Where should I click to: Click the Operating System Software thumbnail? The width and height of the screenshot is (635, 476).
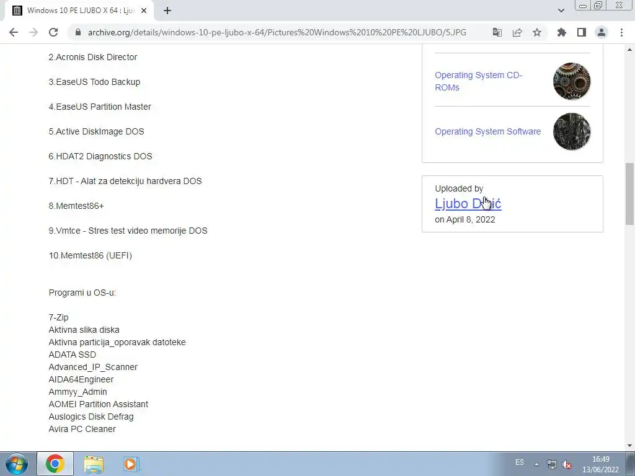571,131
